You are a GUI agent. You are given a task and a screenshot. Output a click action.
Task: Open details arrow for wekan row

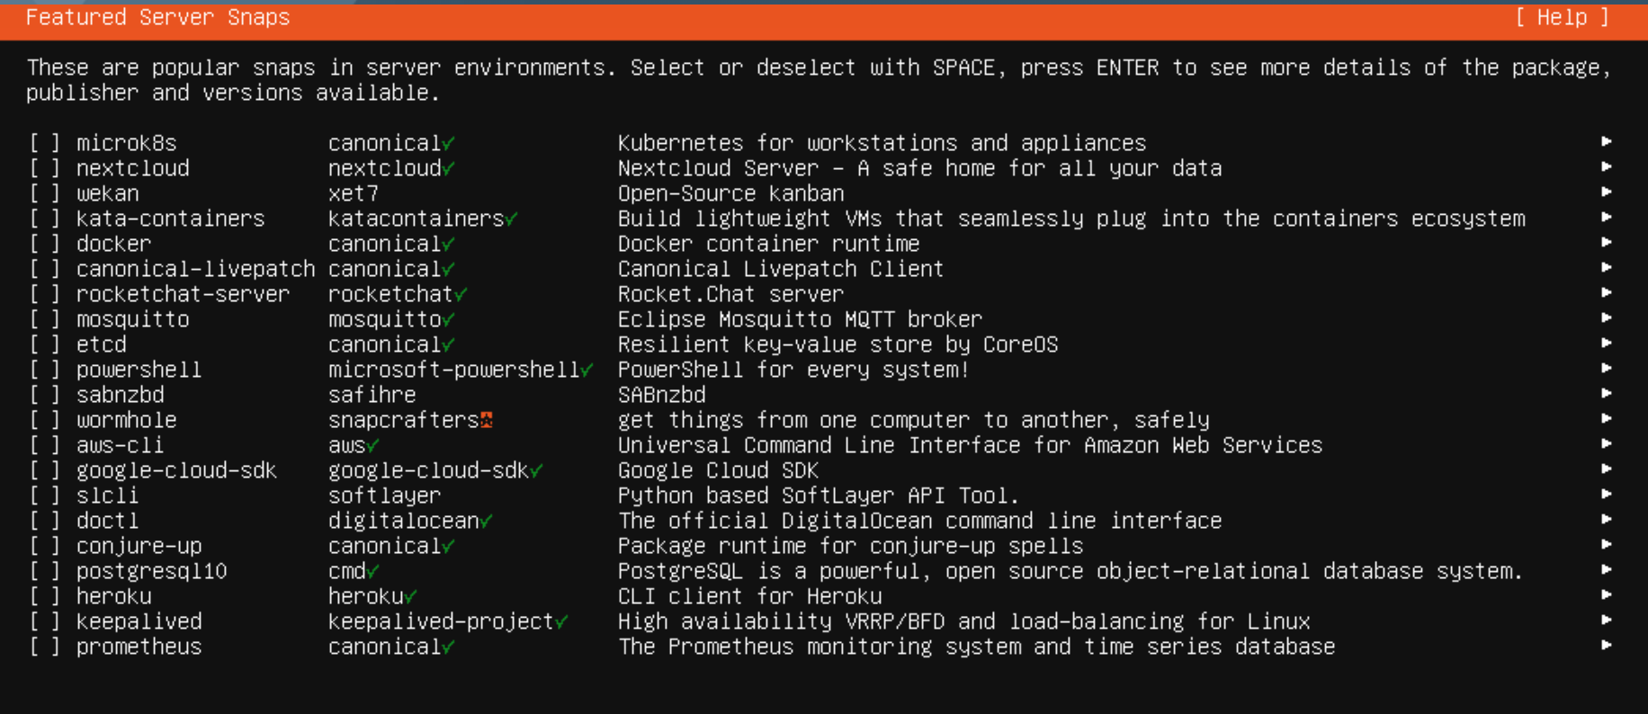(x=1607, y=192)
